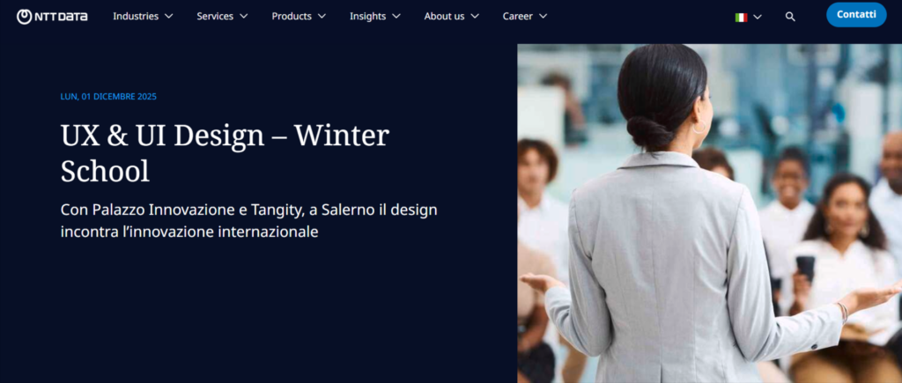This screenshot has height=383, width=902.
Task: Expand the Products chevron arrow
Action: point(322,17)
